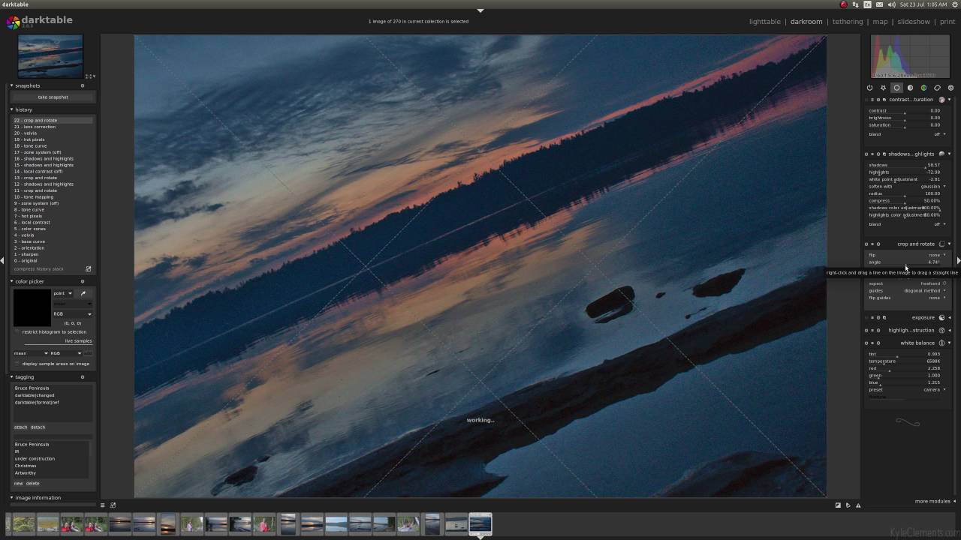Open the color picker point mode dropdown

[x=62, y=293]
